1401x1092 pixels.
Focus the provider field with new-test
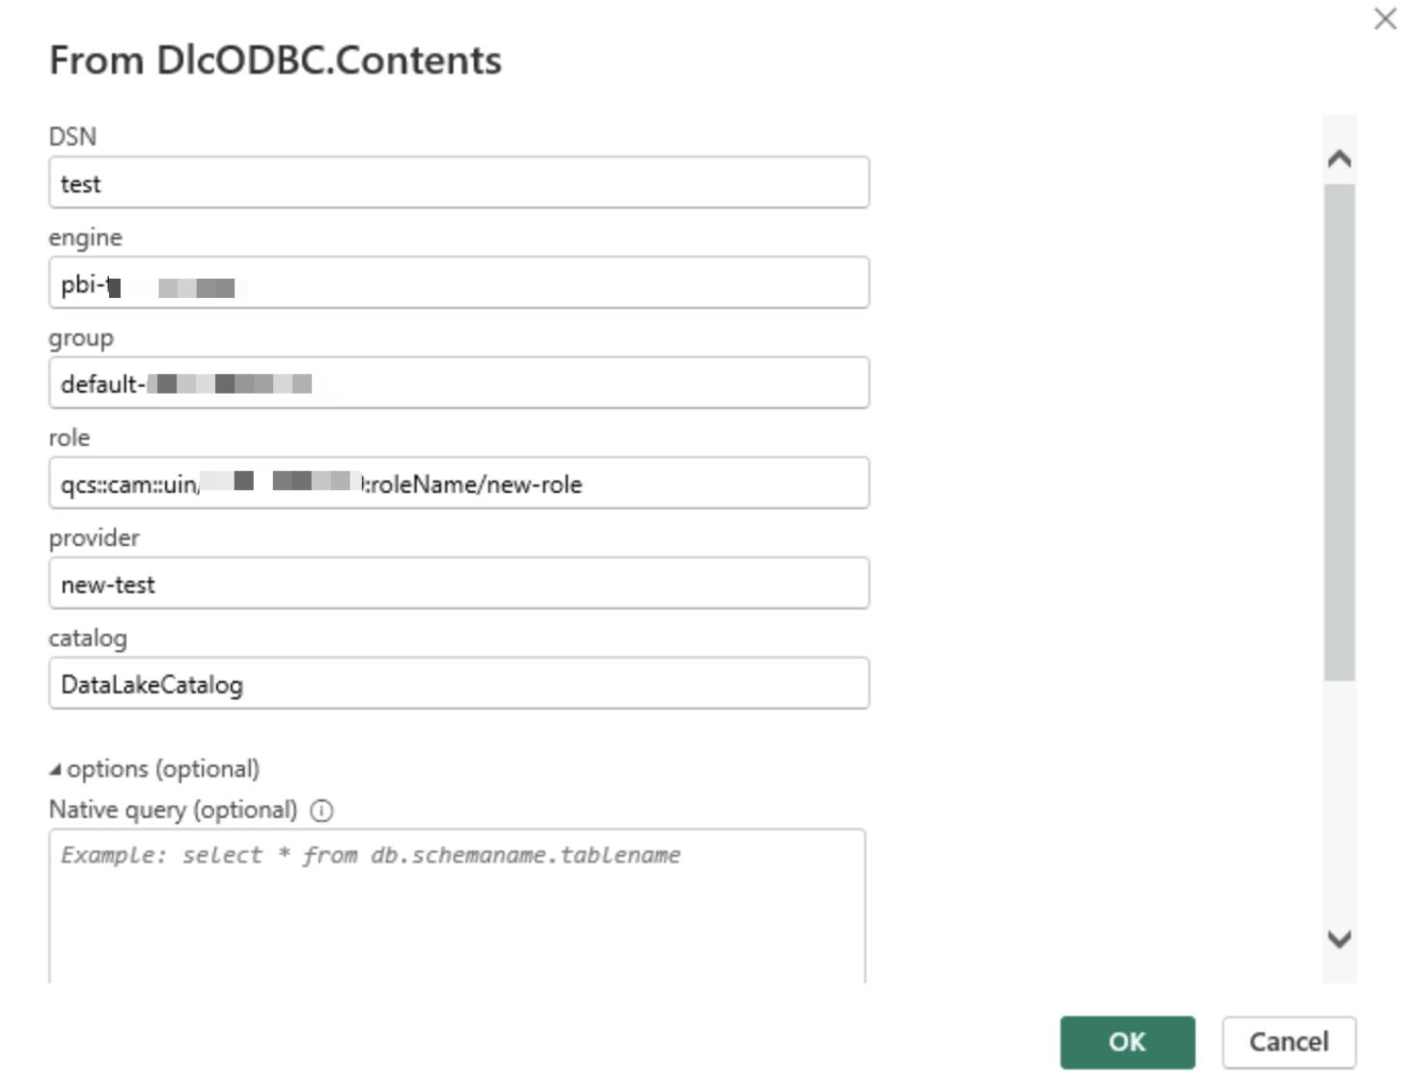[458, 585]
